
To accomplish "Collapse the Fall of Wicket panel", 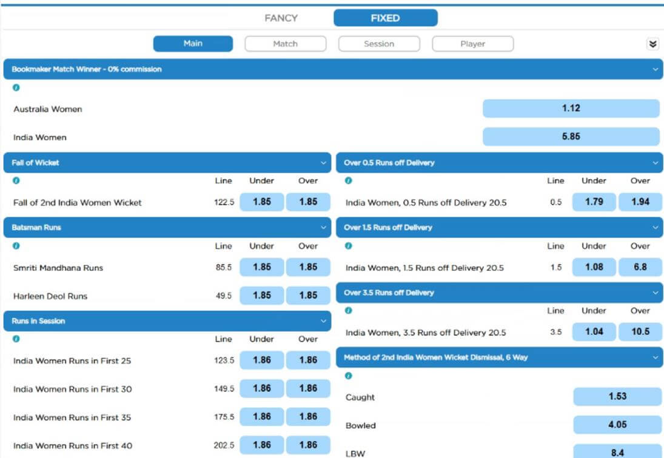I will 323,162.
